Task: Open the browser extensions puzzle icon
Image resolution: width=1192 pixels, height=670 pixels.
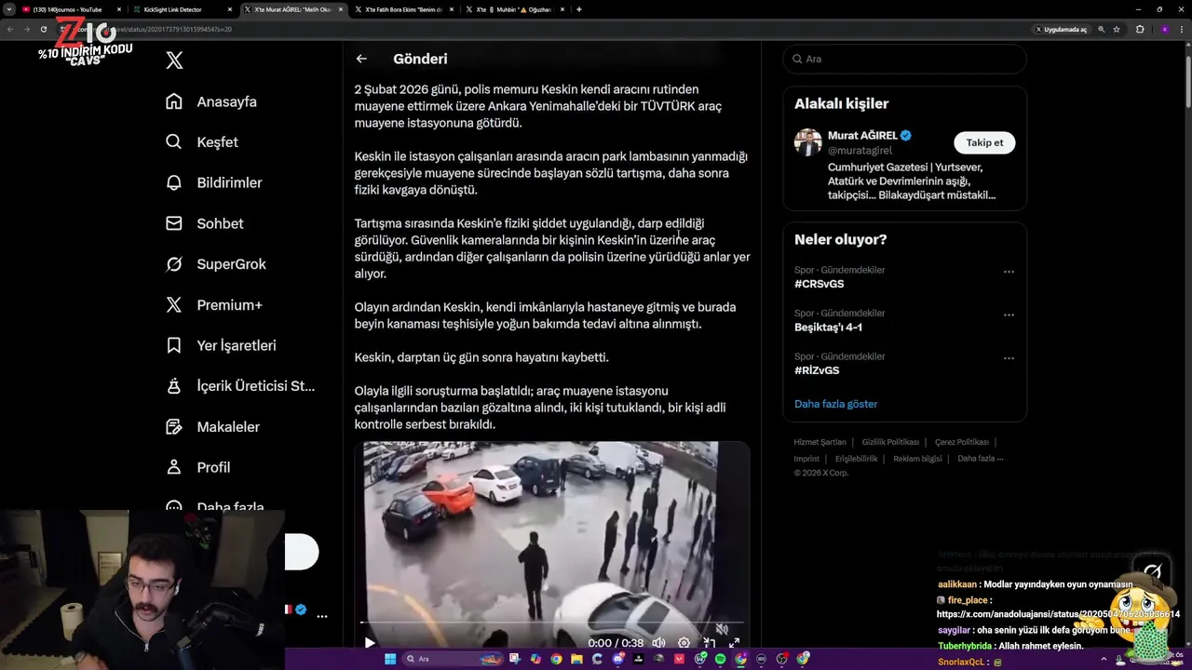Action: pos(1140,29)
